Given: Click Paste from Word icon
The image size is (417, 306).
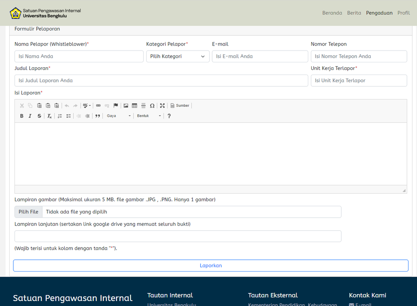Looking at the screenshot, I should point(57,106).
